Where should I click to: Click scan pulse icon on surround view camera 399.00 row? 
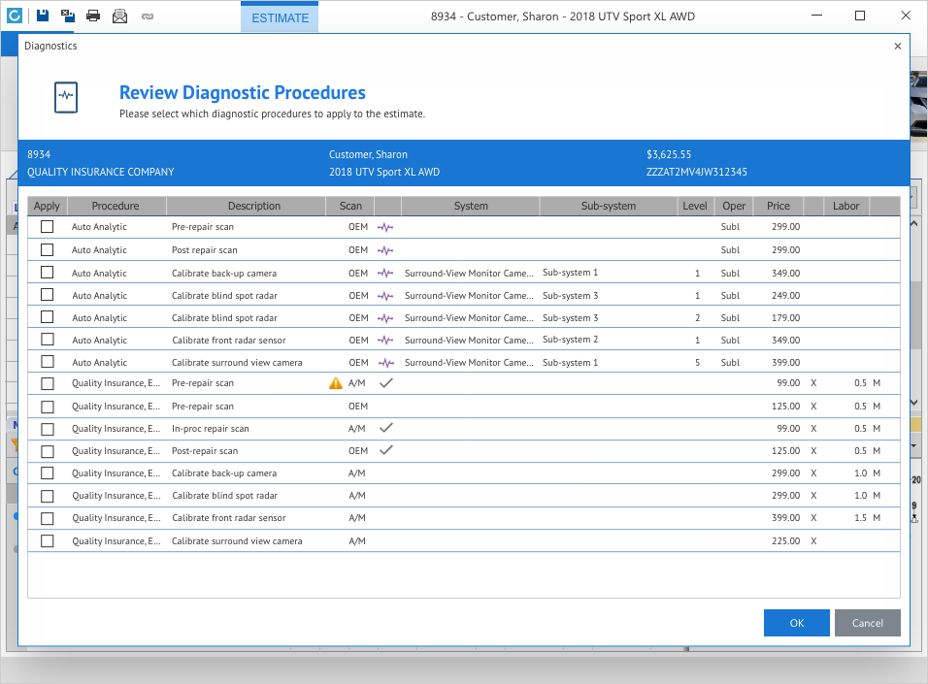coord(386,363)
